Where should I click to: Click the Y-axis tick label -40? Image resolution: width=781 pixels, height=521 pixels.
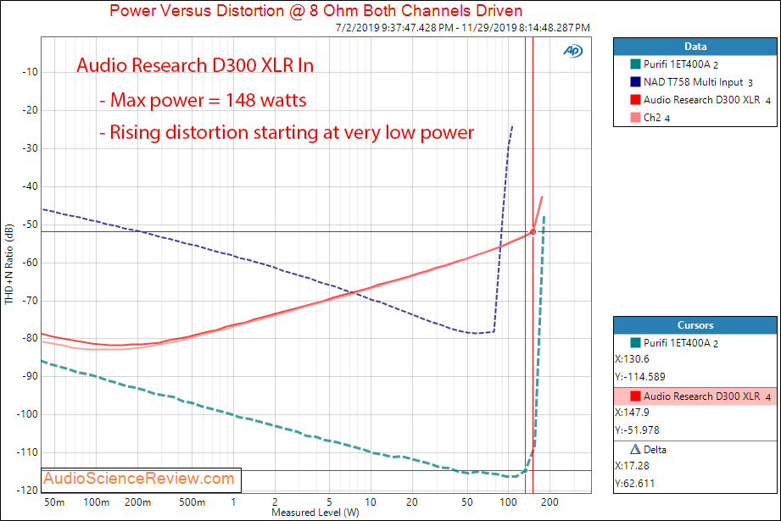(30, 186)
